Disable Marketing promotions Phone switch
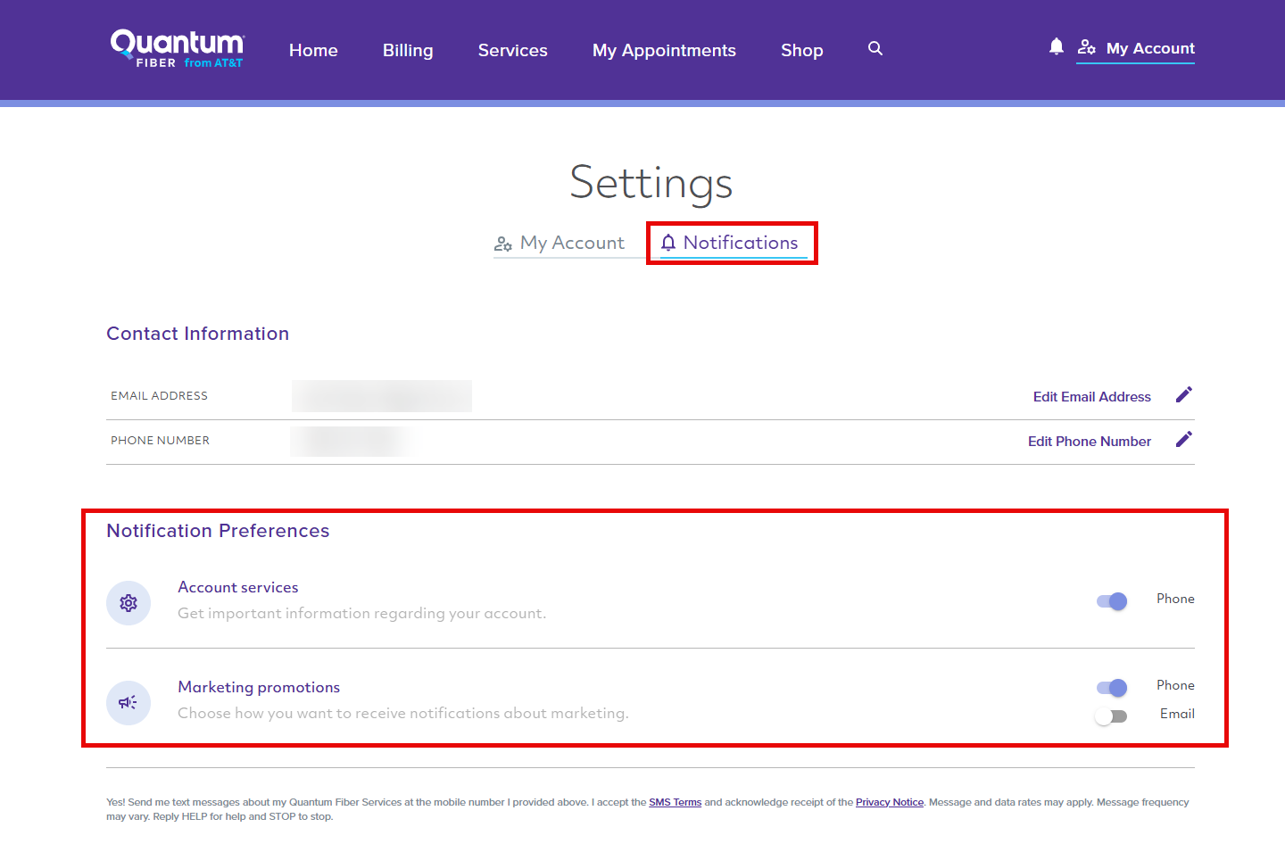Screen dimensions: 1285x852 click(x=1112, y=687)
